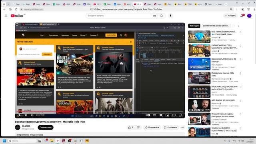This screenshot has height=144, width=256.
Task: Open the on-screen keyboard in search box
Action: tap(154, 16)
